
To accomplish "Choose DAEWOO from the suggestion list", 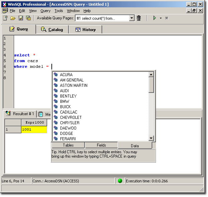I will pos(101,128).
